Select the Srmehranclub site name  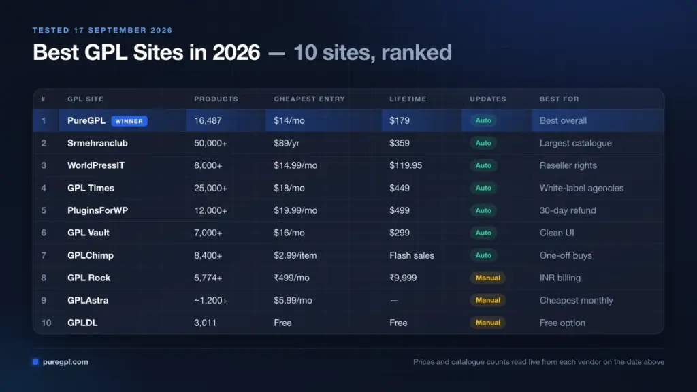pos(97,143)
